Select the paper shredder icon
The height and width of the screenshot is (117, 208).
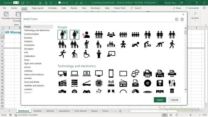(x=172, y=73)
